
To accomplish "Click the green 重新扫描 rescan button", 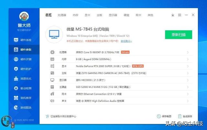I will (x=179, y=35).
